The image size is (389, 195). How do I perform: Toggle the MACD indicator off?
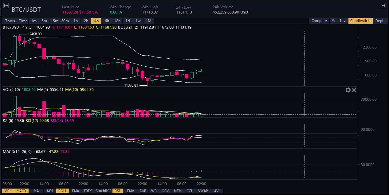[21, 191]
